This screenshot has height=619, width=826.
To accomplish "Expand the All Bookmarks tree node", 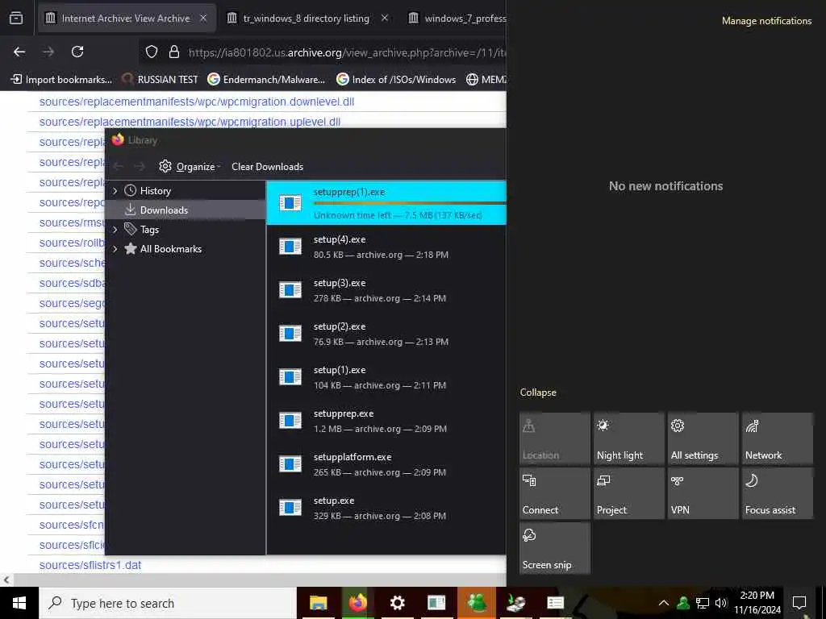I will (115, 249).
